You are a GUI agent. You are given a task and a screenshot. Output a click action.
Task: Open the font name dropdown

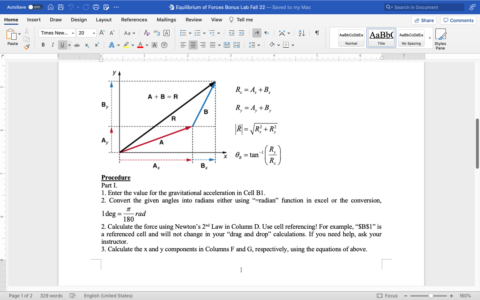(x=72, y=33)
